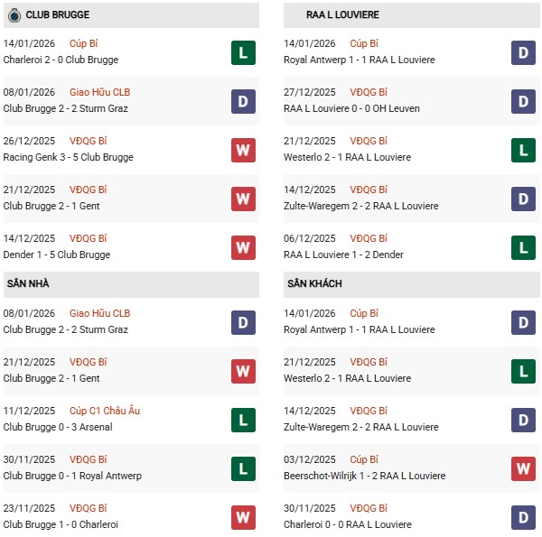
Task: Open the Zulte-Waregem 2-2 RAA L Louviere match under the RAA L LOUVIERE header
Action: tap(360, 206)
